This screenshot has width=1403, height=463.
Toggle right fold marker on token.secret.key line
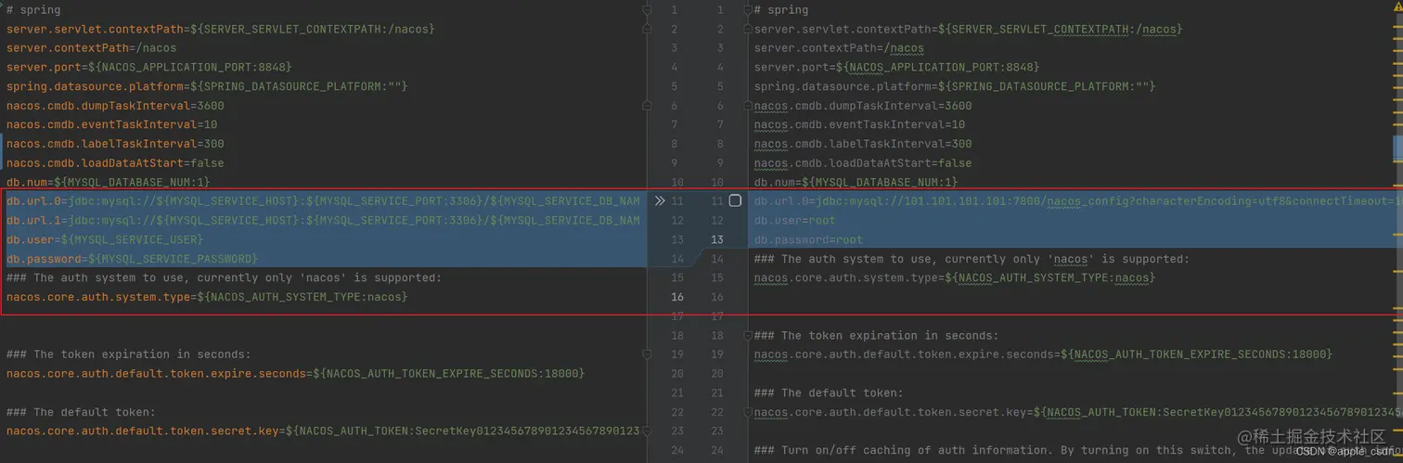[748, 411]
